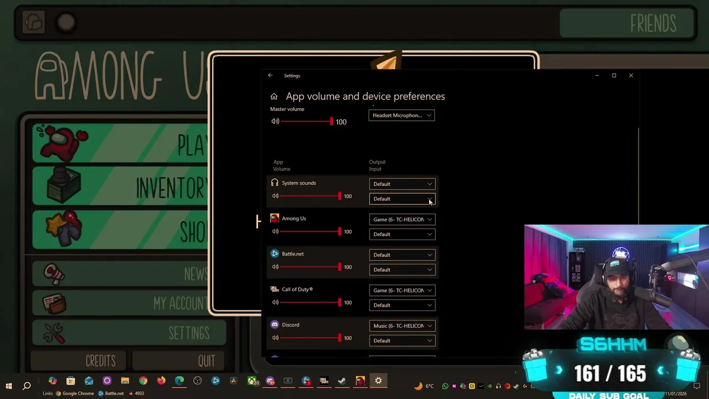
Task: Open News in Among Us menu
Action: pyautogui.click(x=121, y=273)
